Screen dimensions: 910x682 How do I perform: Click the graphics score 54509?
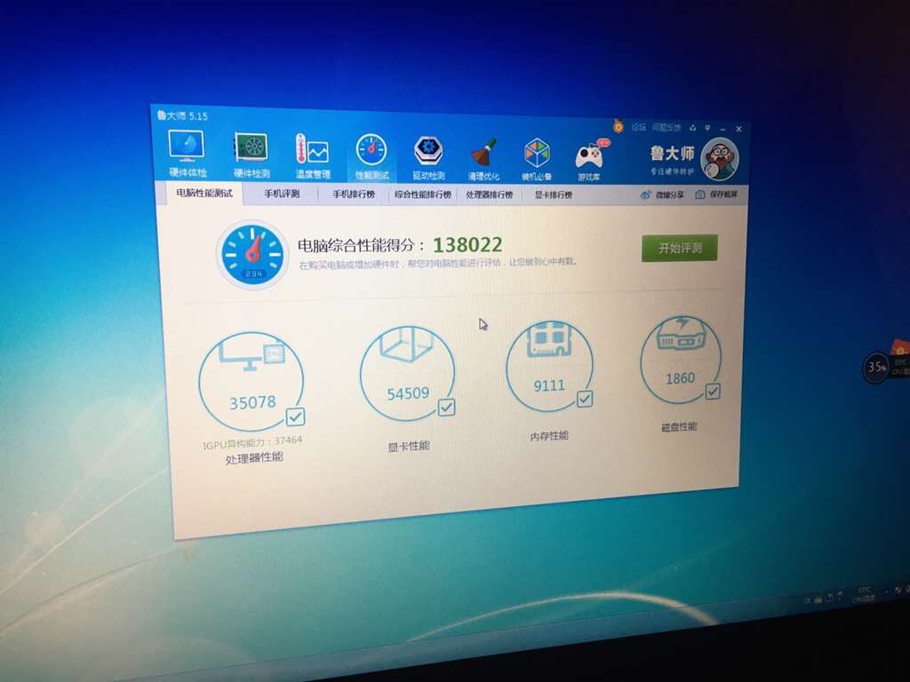pos(408,393)
